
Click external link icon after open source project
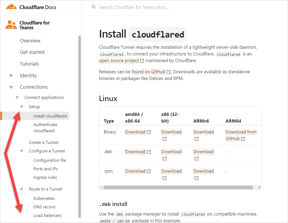(x=142, y=60)
